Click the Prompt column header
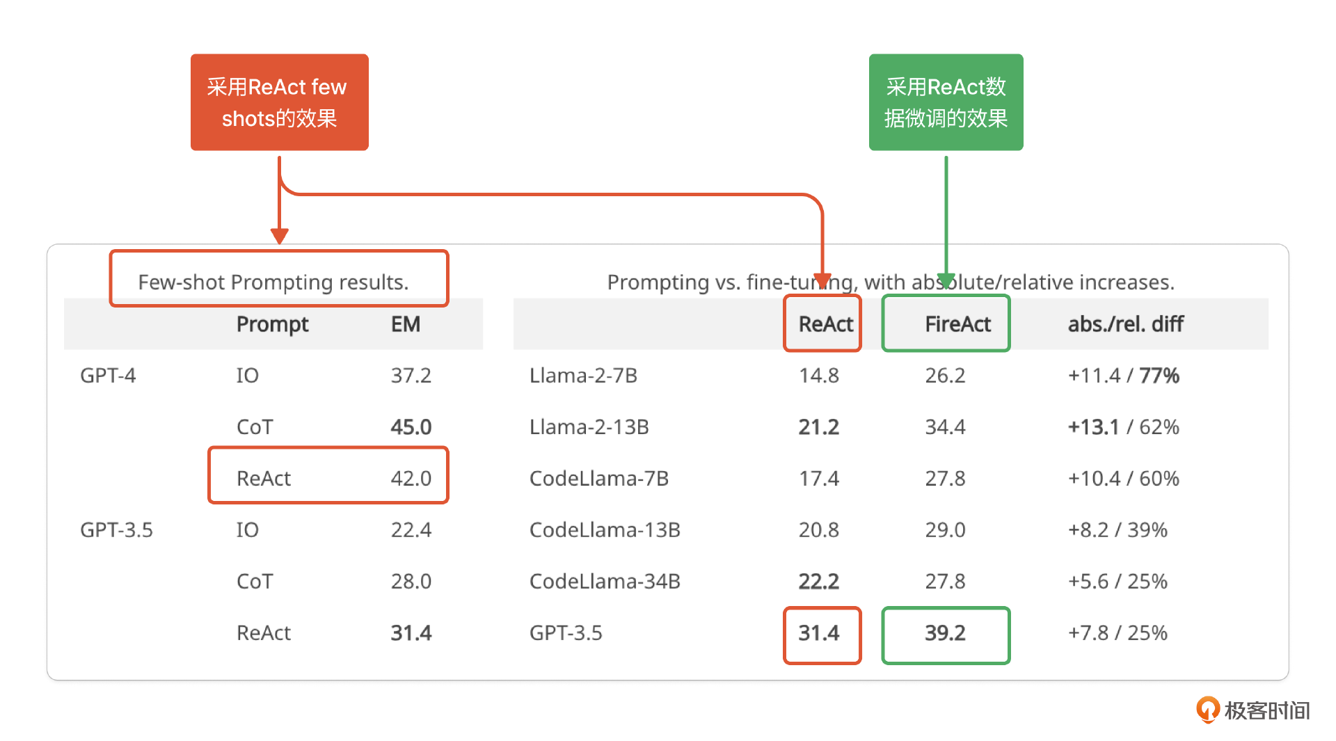1336x741 pixels. tap(272, 324)
